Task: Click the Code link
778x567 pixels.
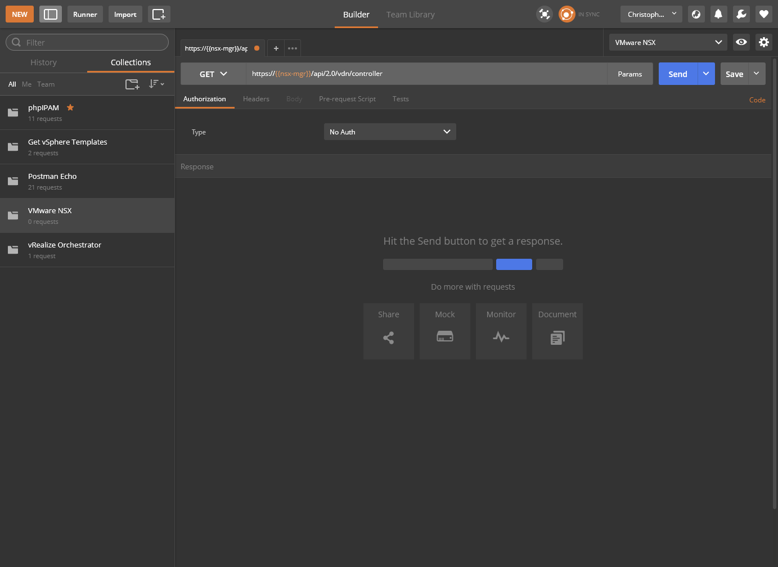Action: tap(757, 100)
